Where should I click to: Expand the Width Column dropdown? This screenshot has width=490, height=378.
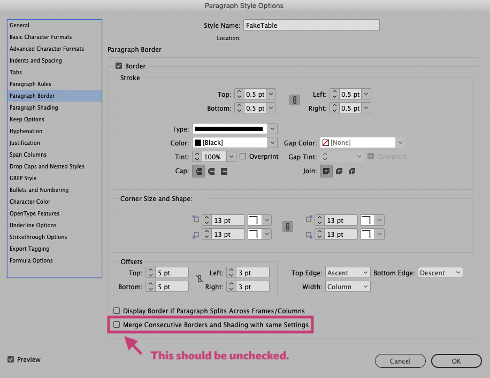click(x=348, y=287)
